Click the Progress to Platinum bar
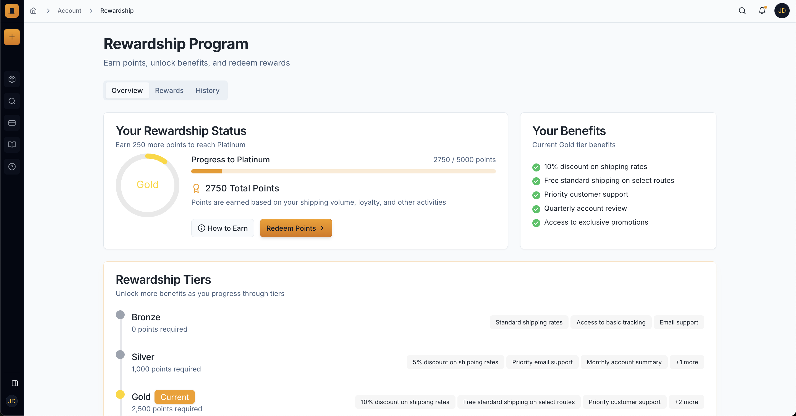 pos(343,171)
